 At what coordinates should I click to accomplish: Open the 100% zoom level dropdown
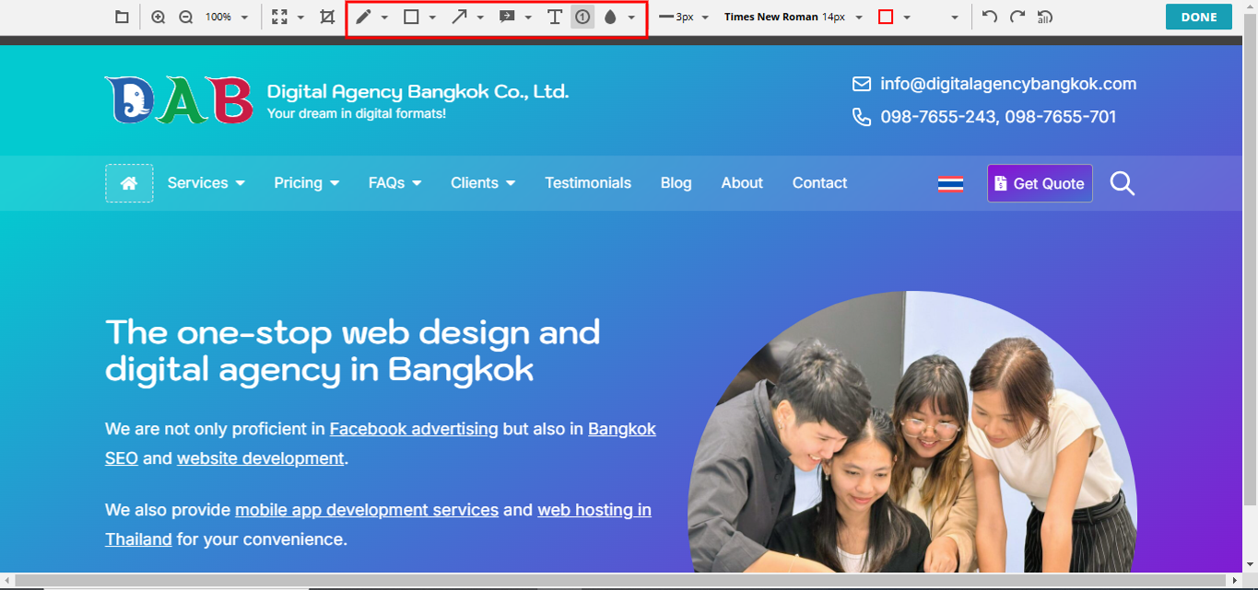[x=227, y=17]
